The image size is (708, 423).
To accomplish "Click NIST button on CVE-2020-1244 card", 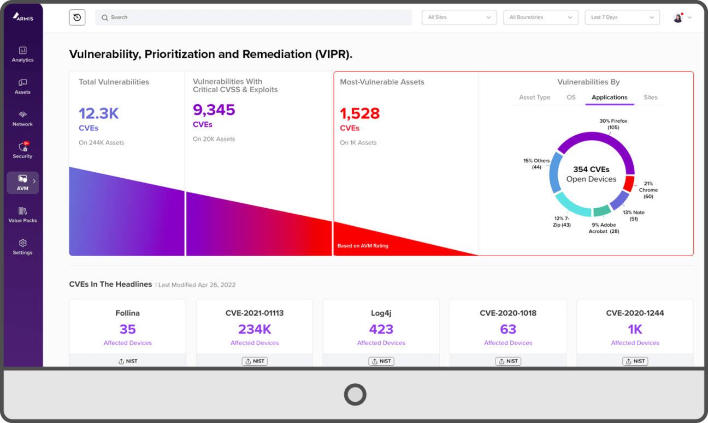I will (635, 361).
